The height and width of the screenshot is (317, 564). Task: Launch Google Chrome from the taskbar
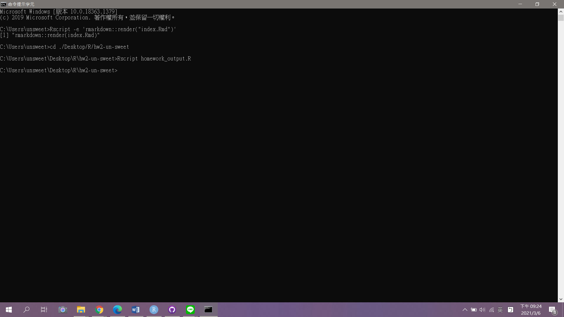pyautogui.click(x=99, y=310)
